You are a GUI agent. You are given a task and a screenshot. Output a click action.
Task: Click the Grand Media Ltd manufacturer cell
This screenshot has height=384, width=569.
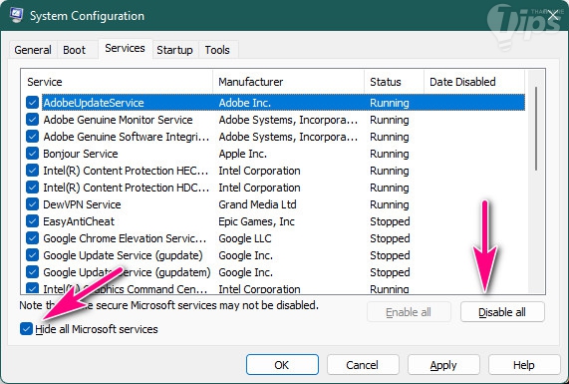pos(258,204)
